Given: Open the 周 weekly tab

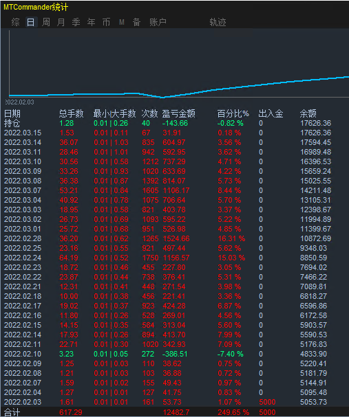Looking at the screenshot, I should coord(46,22).
